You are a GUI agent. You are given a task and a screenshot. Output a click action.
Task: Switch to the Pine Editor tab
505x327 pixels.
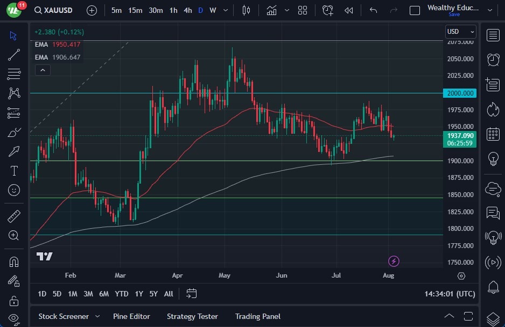131,316
